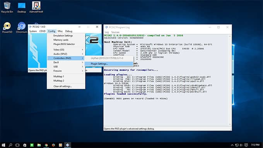Click the taskbar clock showing 7:12 PM
Image resolution: width=263 pixels, height=148 pixels.
point(255,145)
